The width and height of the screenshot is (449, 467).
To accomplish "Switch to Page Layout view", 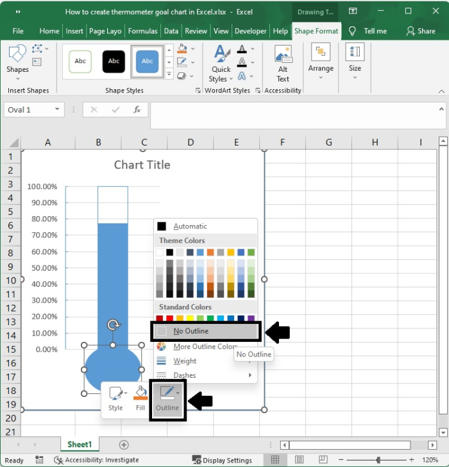I will [x=300, y=460].
